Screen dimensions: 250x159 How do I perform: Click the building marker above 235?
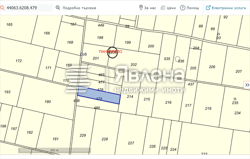coord(235,99)
